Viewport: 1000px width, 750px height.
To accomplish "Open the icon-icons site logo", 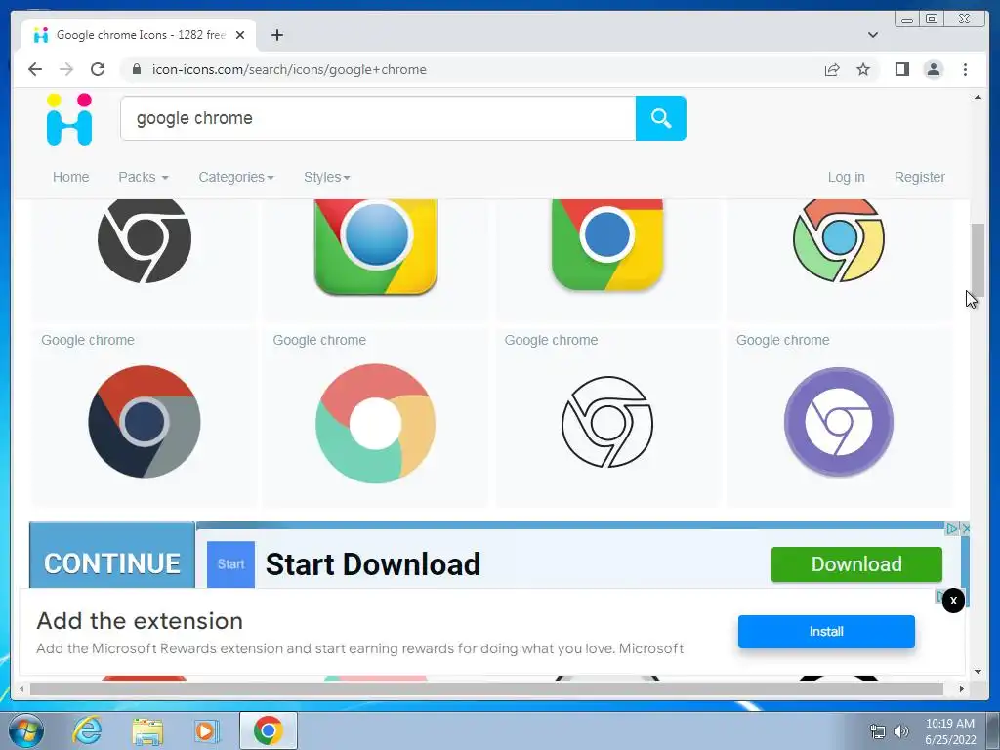I will tap(69, 119).
